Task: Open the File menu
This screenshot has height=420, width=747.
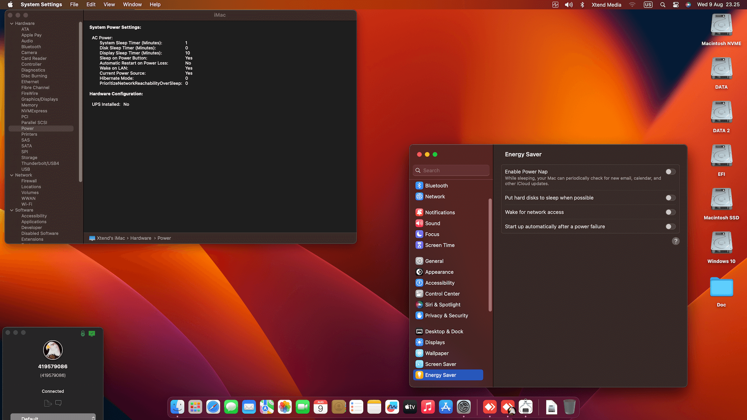Action: (74, 5)
